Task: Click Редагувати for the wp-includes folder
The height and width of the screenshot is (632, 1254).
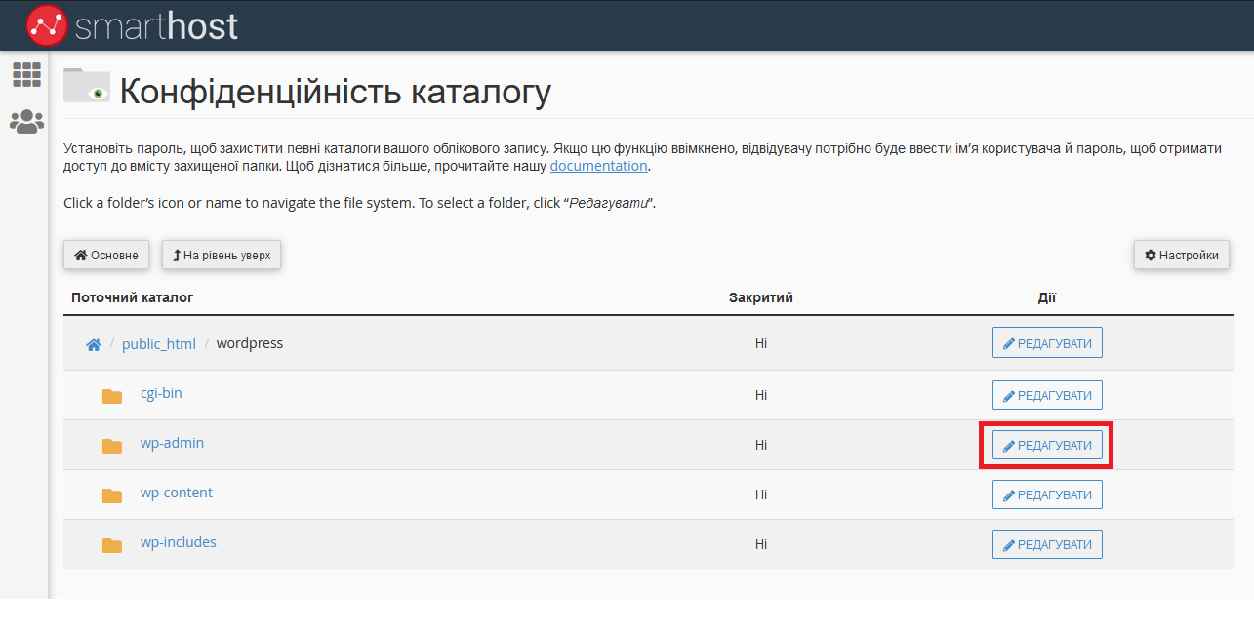Action: 1047,545
